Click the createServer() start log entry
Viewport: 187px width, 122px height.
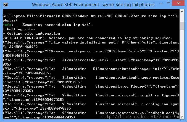click(x=91, y=62)
